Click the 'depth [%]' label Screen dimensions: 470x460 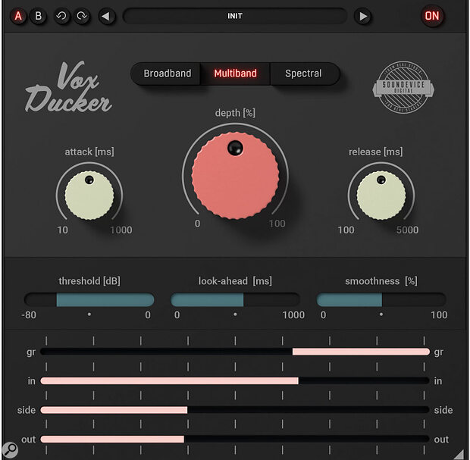click(235, 113)
